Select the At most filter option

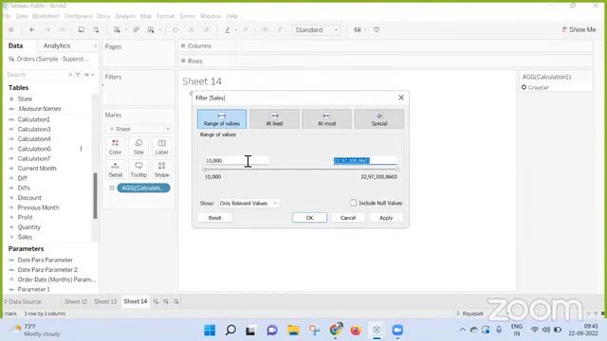click(x=326, y=119)
